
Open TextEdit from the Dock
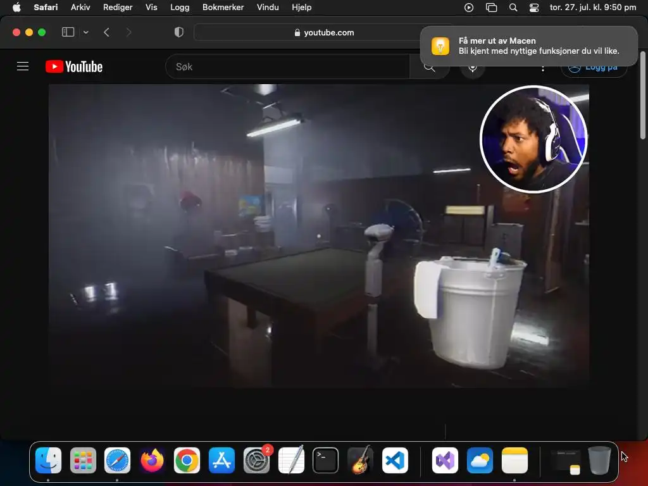pos(291,460)
